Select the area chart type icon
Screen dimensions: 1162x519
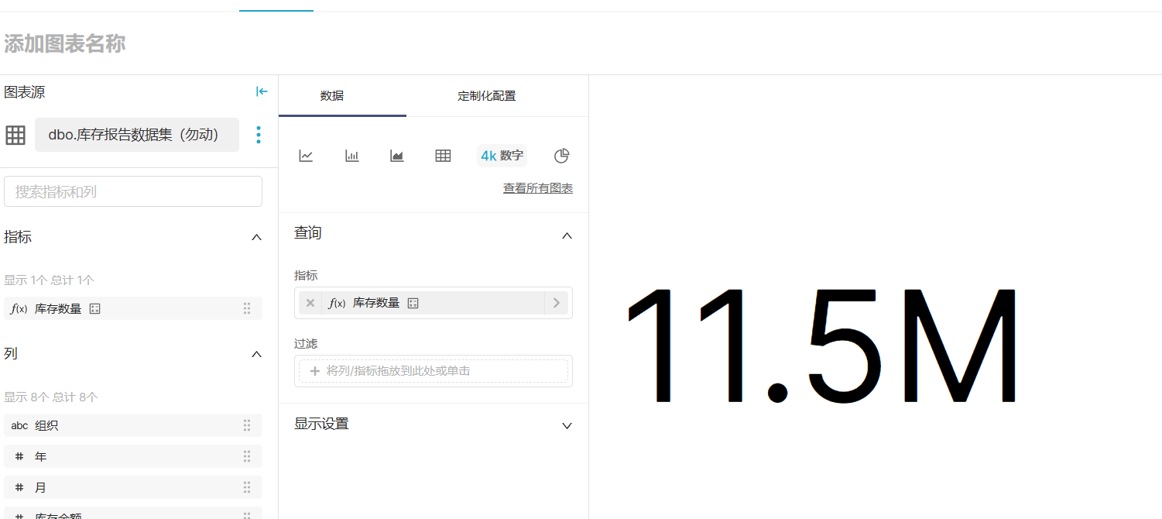coord(397,156)
